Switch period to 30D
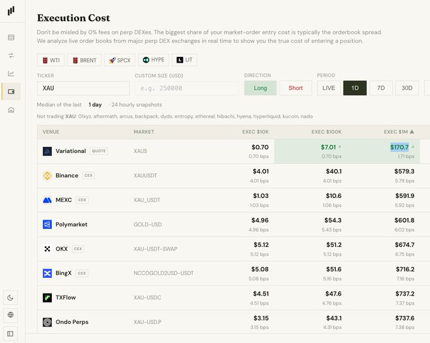The height and width of the screenshot is (343, 430). [x=407, y=88]
